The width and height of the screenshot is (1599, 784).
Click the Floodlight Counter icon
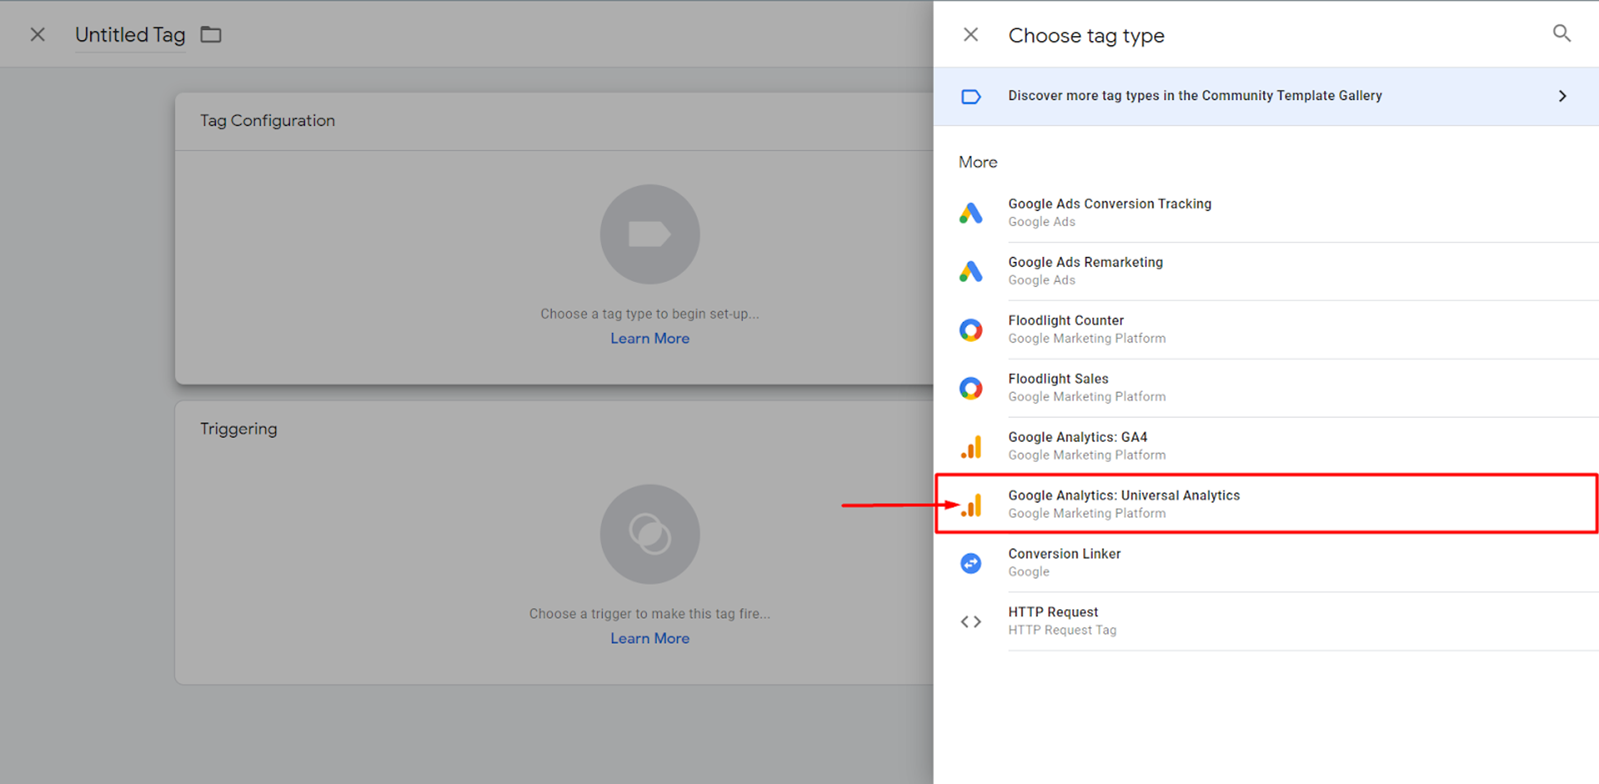(x=971, y=329)
